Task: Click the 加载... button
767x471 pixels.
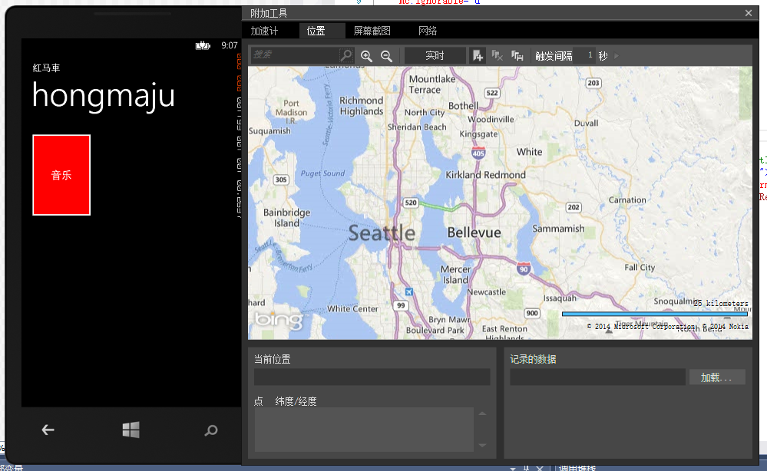Action: point(717,377)
